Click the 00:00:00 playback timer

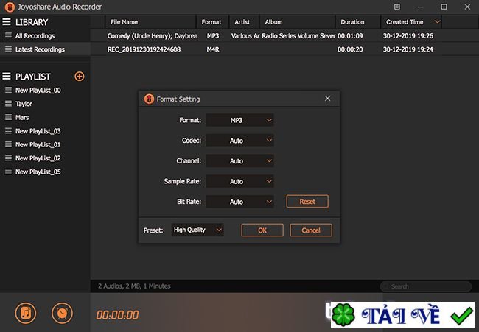pyautogui.click(x=117, y=315)
